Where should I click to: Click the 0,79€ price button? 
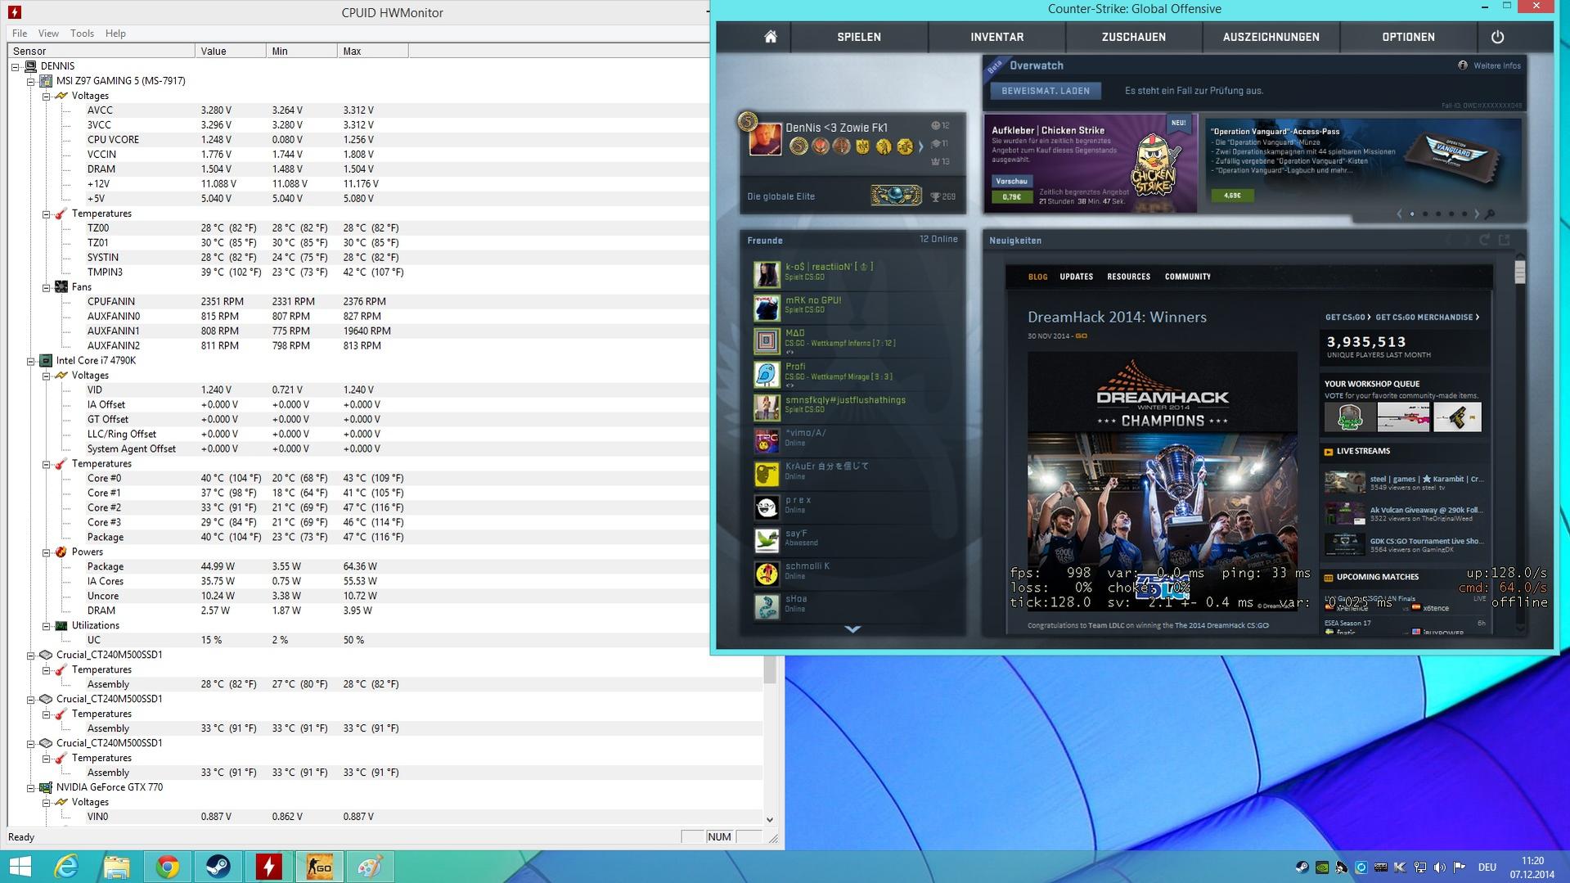1011,196
